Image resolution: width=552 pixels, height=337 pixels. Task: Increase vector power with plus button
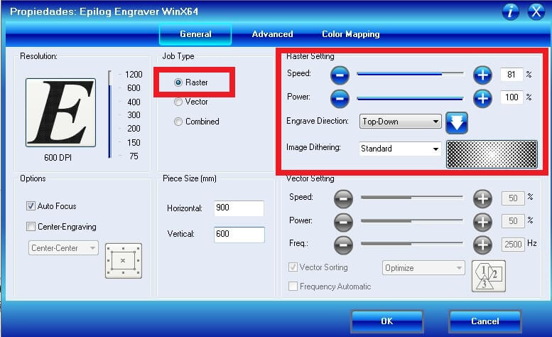click(482, 222)
